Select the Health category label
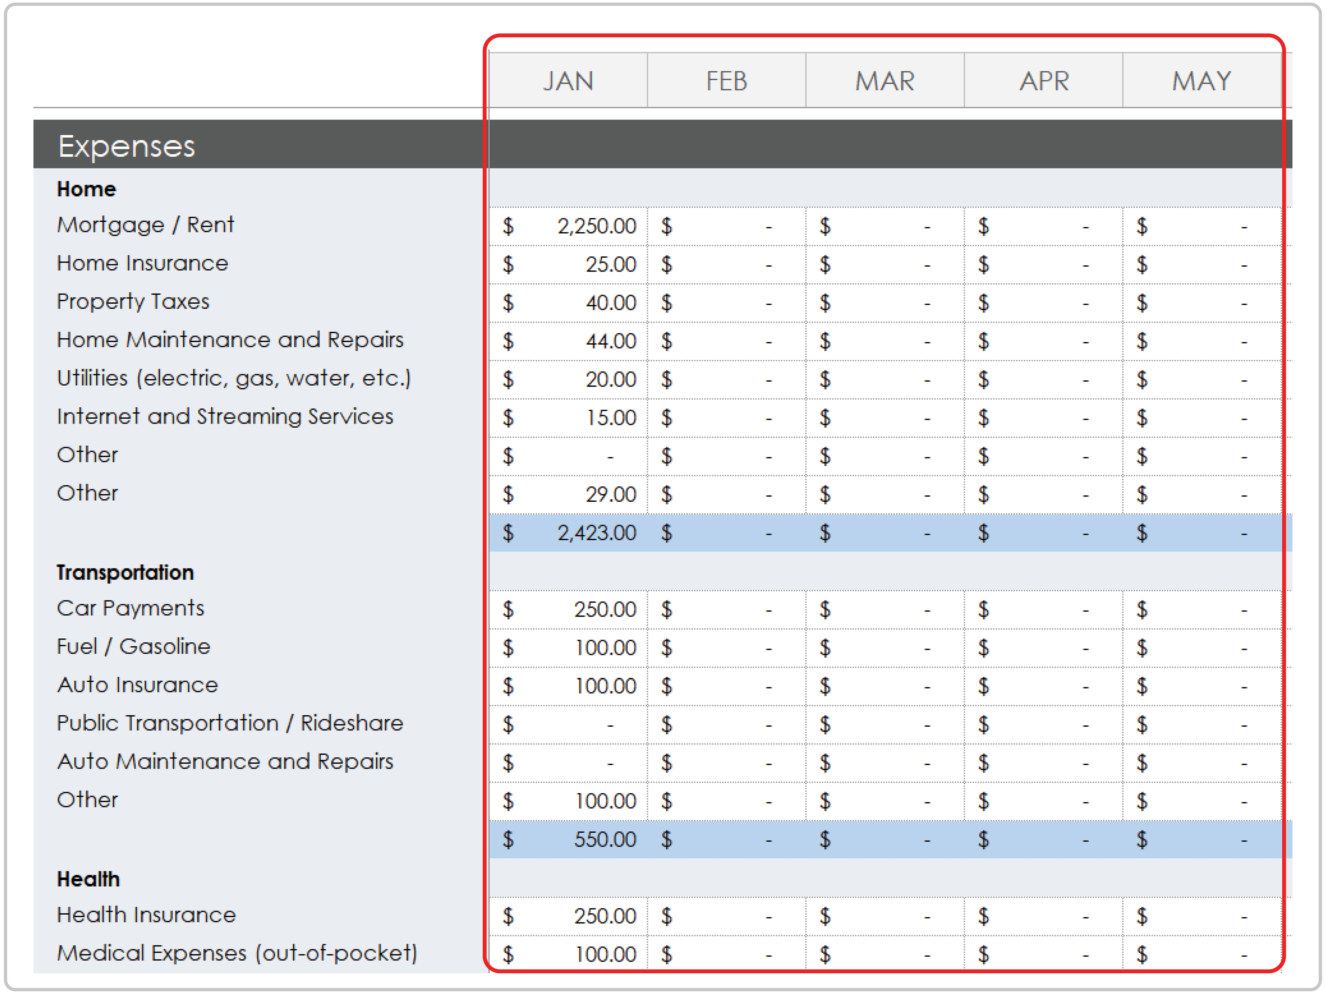 (88, 879)
